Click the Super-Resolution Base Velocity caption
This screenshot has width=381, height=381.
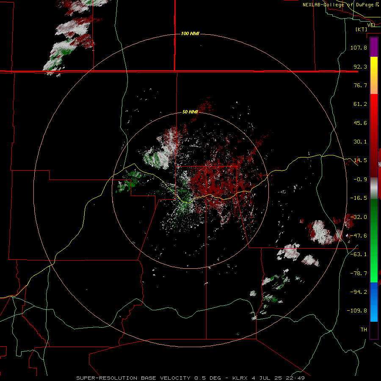190,378
